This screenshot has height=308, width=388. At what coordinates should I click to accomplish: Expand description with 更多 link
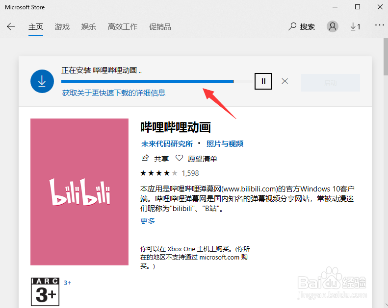[x=148, y=221]
